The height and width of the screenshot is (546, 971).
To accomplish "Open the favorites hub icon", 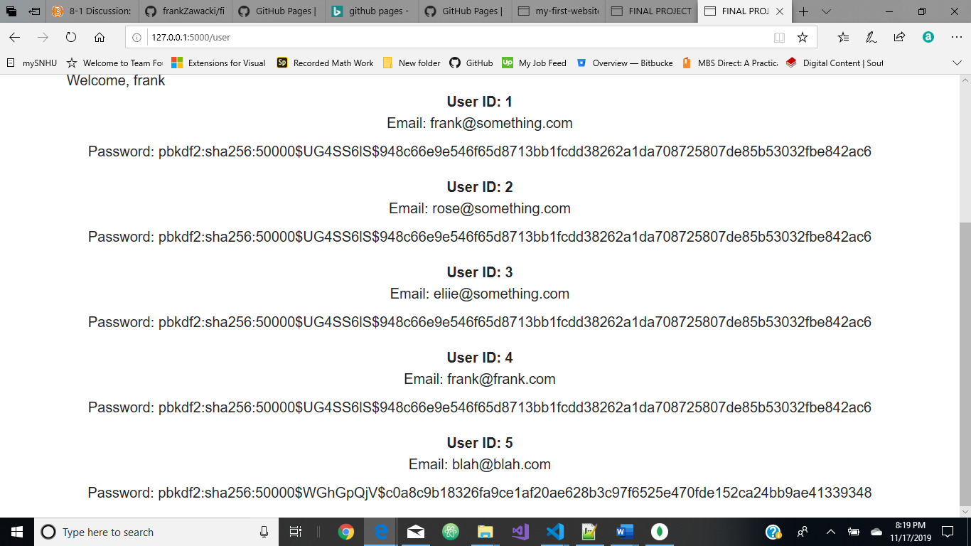I will 843,37.
